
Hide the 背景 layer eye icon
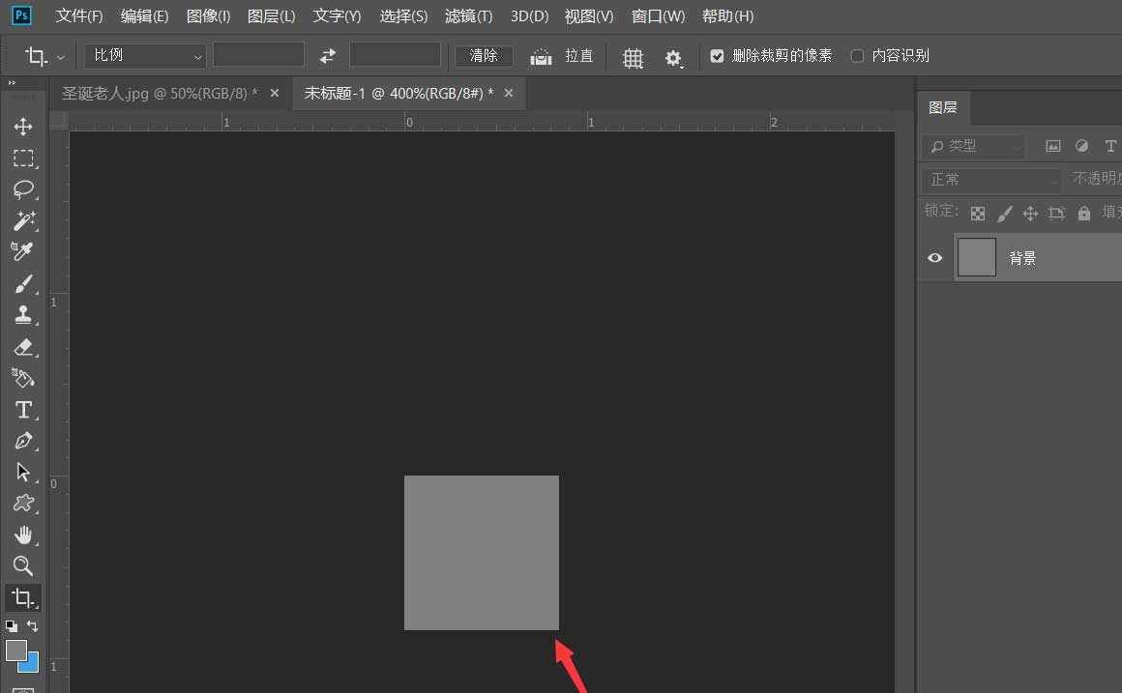[x=934, y=257]
